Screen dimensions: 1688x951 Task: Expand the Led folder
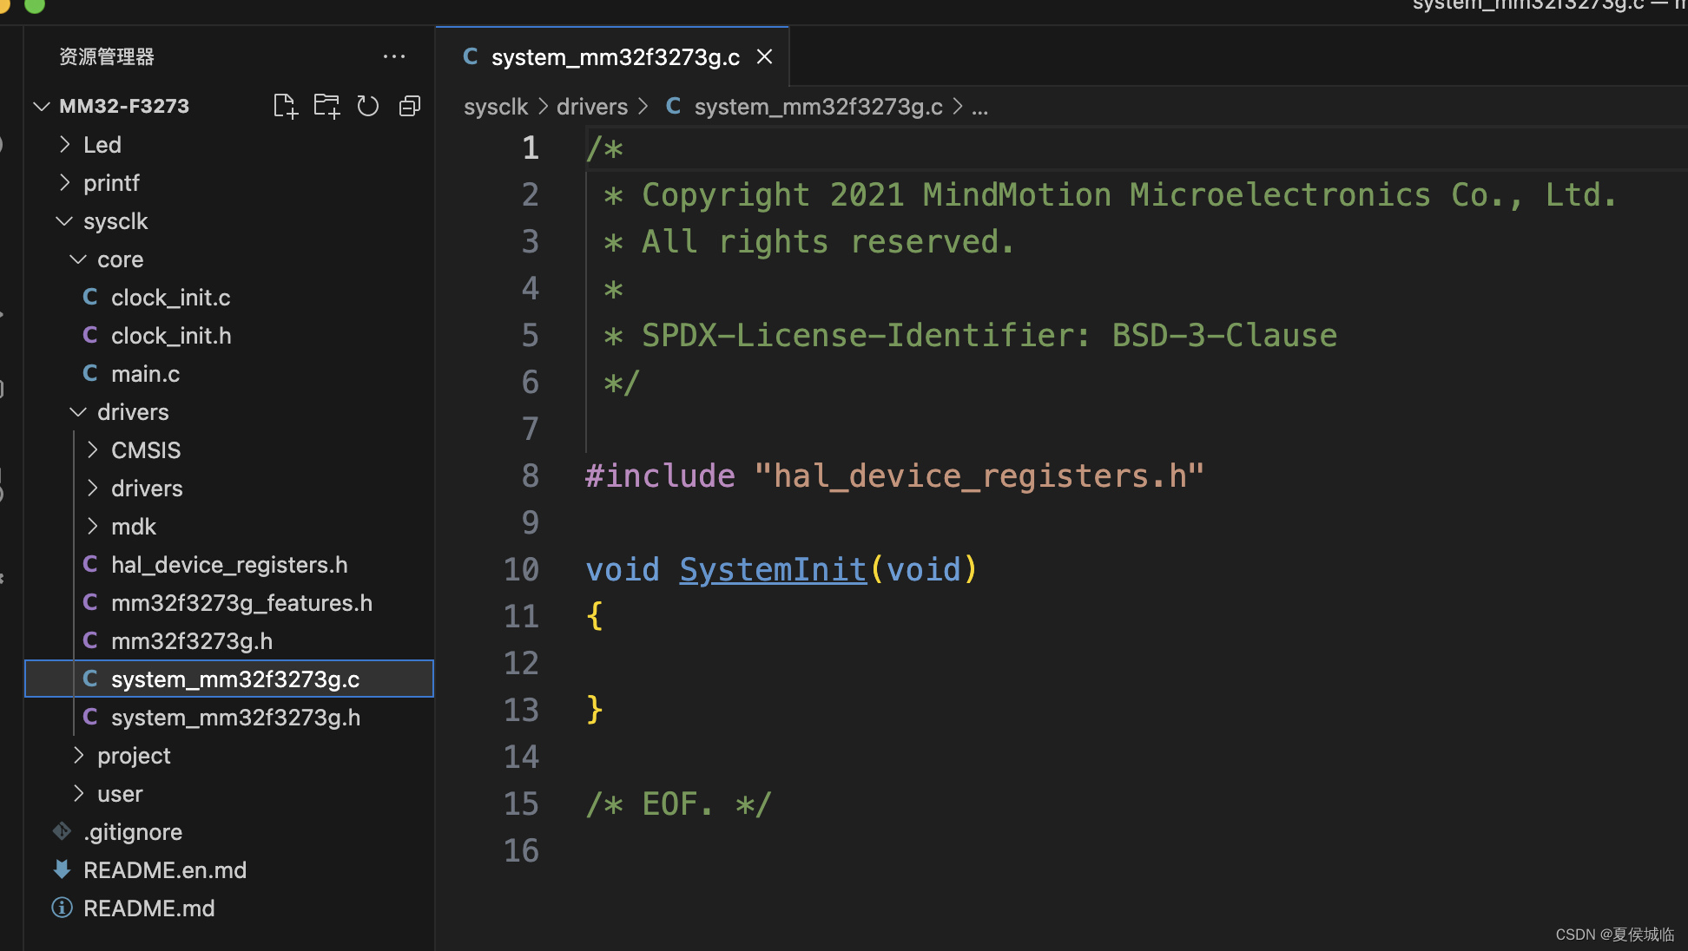[x=65, y=144]
